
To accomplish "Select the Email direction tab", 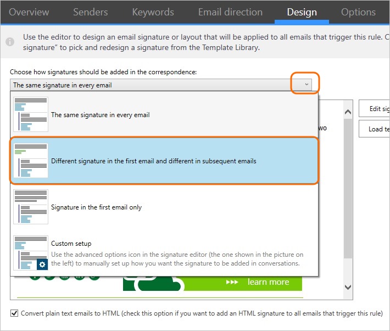I will click(x=230, y=12).
